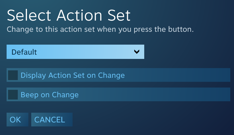Tick the square box beside Beep on Change
This screenshot has width=234, height=135.
(13, 94)
